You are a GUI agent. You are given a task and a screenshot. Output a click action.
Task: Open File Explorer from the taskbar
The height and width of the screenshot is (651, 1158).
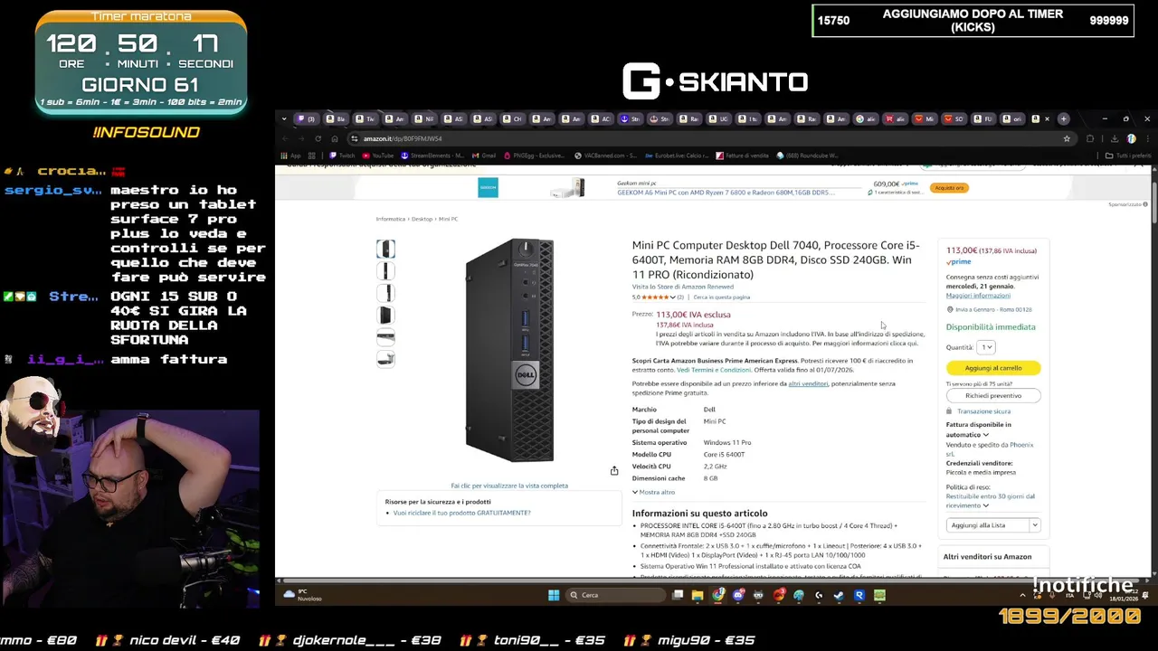[x=698, y=595]
